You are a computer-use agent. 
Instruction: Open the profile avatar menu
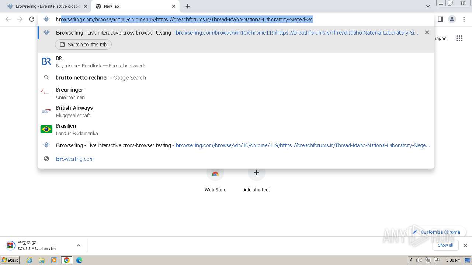[x=452, y=19]
